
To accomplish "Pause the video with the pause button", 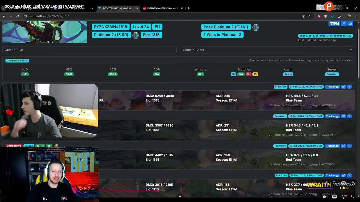I will pyautogui.click(x=324, y=197).
